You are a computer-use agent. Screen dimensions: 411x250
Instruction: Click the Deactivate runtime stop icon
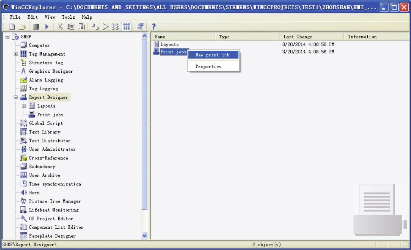click(36, 27)
